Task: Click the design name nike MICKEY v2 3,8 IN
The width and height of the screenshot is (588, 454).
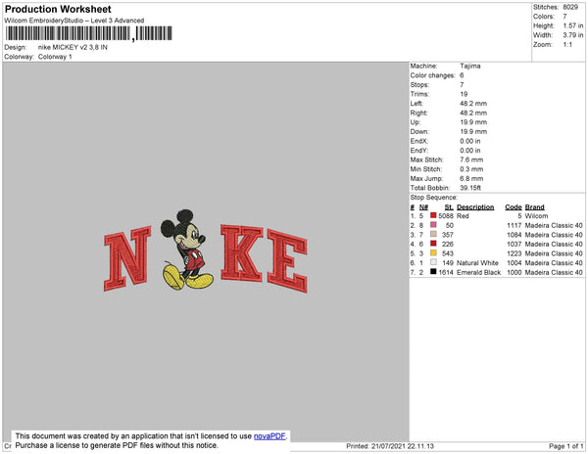Action: [x=73, y=48]
